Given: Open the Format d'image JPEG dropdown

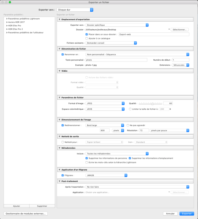Looking at the screenshot, I should pos(103,103).
